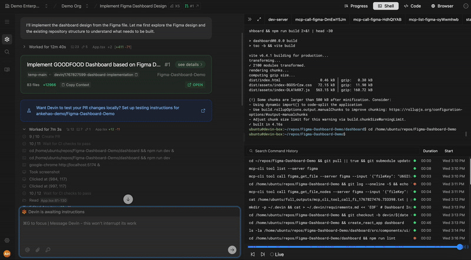Select 'mcp-cli tool list --server figma' history row
The image size is (471, 260).
pyautogui.click(x=357, y=168)
